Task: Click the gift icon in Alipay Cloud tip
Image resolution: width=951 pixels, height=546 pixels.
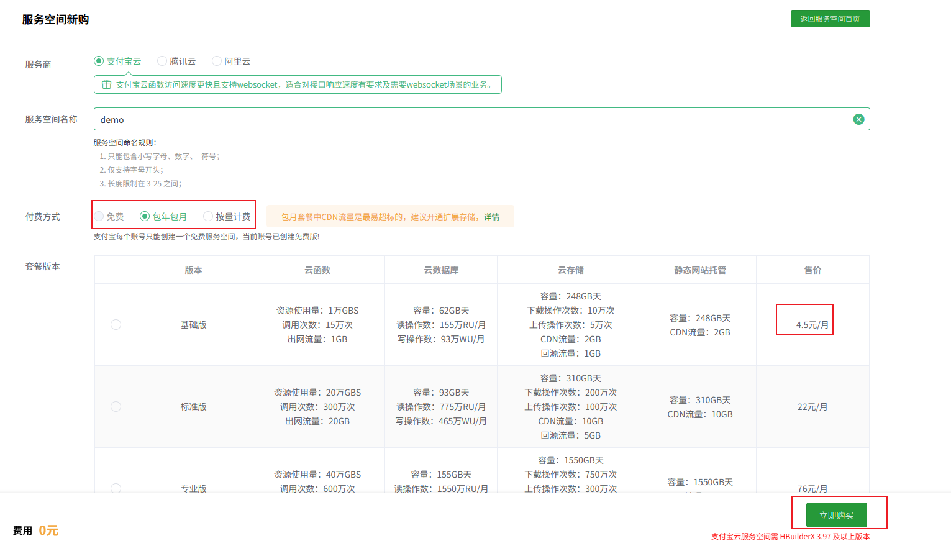Action: (106, 84)
